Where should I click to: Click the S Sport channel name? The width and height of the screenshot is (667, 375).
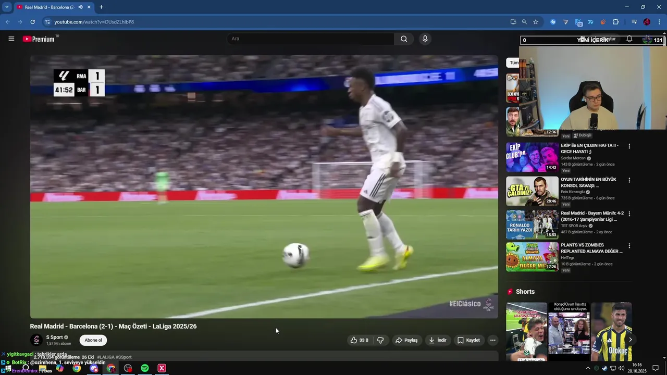pyautogui.click(x=54, y=337)
